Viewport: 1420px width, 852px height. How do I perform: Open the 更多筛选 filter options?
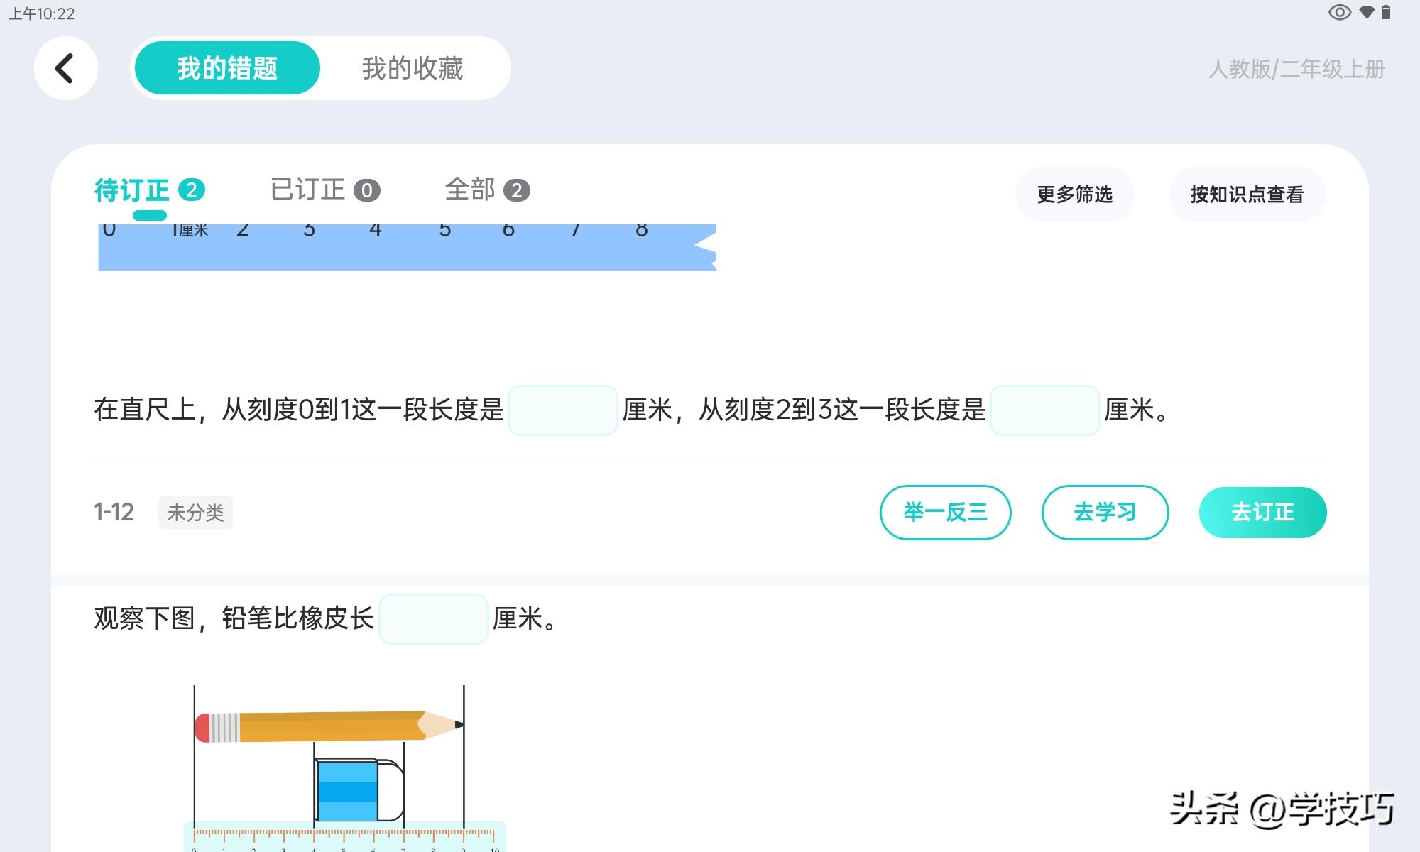(x=1074, y=193)
